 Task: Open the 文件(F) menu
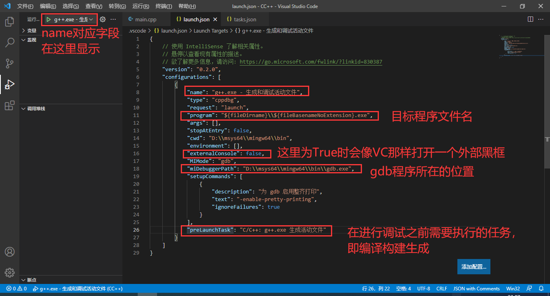click(25, 6)
